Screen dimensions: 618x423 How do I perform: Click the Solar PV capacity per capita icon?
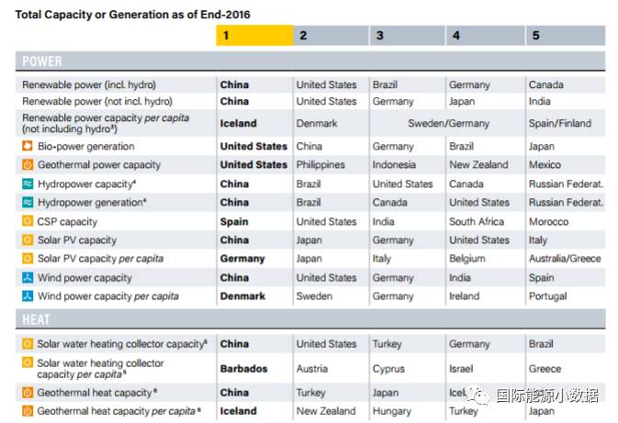coord(28,259)
